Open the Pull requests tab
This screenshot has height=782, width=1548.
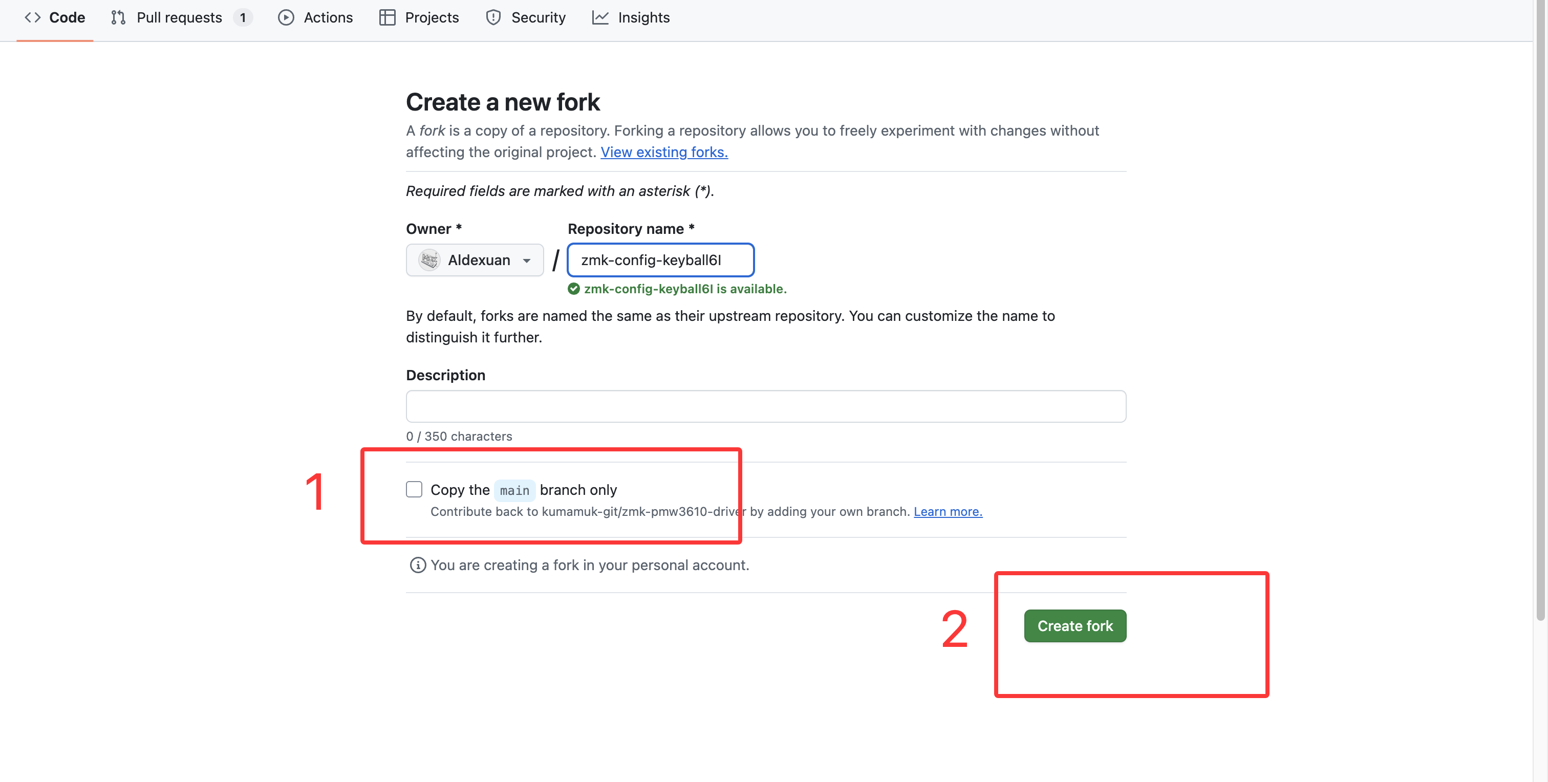179,17
